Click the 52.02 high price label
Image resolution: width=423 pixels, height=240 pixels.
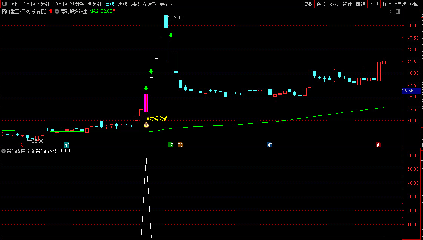pyautogui.click(x=177, y=18)
